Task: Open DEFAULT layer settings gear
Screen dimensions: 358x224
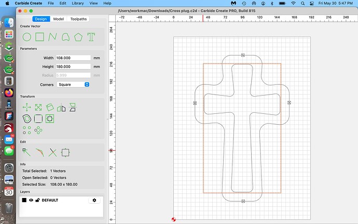Action: (x=94, y=200)
